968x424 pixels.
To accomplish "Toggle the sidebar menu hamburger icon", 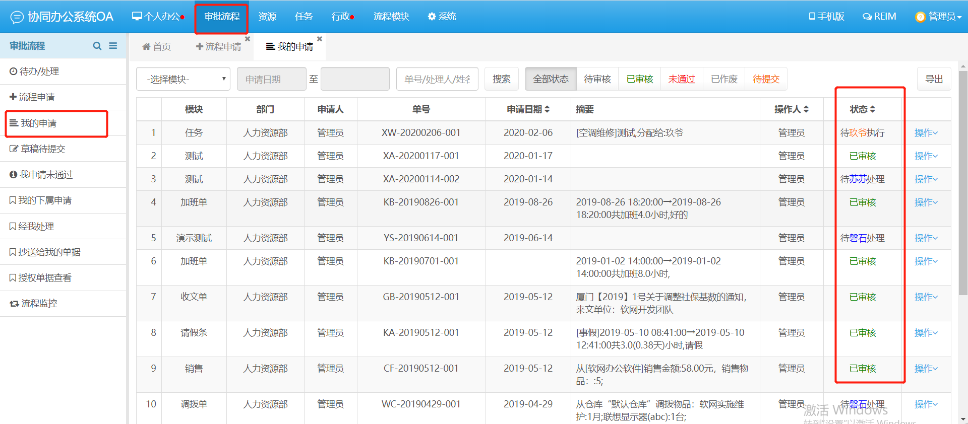I will point(113,46).
